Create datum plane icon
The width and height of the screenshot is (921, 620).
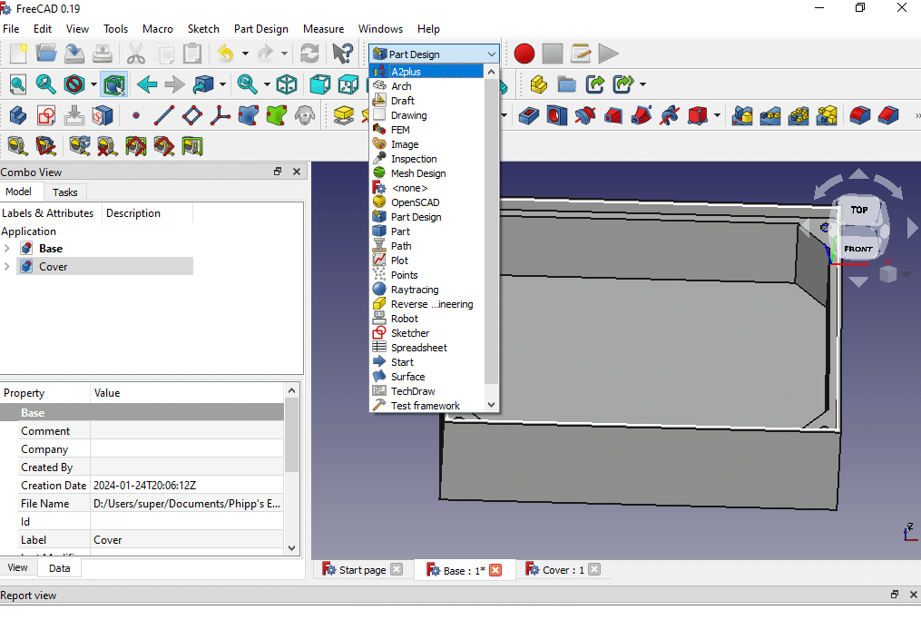click(x=192, y=115)
